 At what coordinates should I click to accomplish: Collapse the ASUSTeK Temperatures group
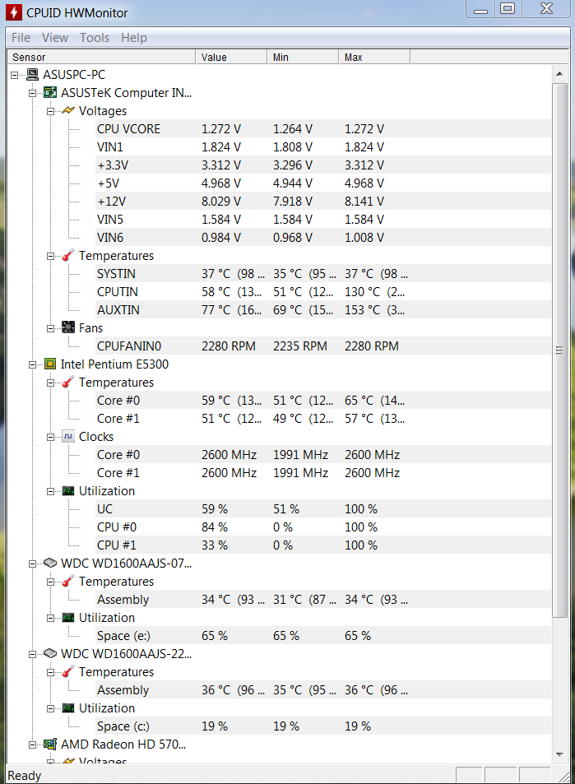point(50,257)
